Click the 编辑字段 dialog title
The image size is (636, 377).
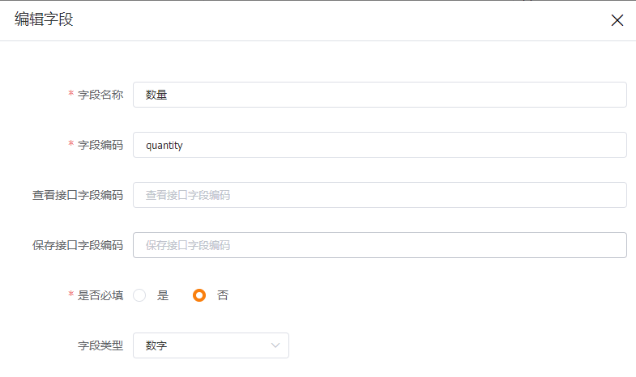click(x=44, y=19)
